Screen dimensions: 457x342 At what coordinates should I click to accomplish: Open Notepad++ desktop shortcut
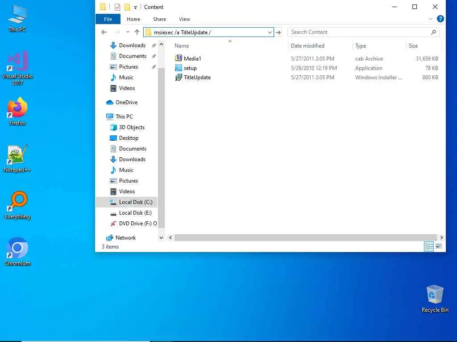(x=17, y=159)
